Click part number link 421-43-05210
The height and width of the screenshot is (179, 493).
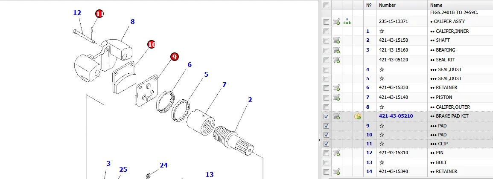point(396,116)
